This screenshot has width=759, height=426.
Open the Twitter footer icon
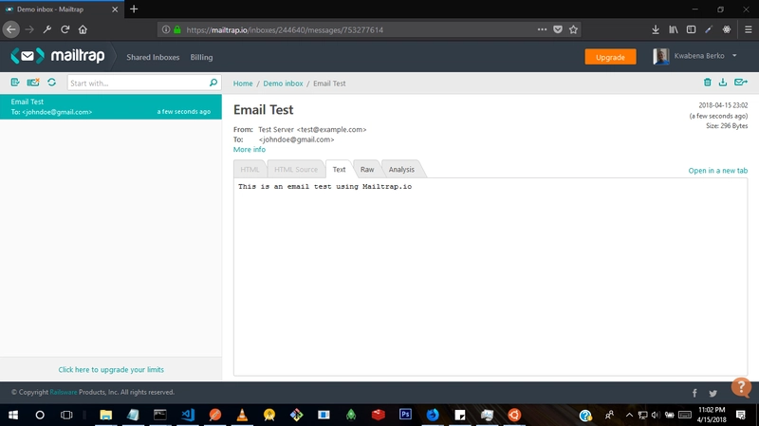713,393
